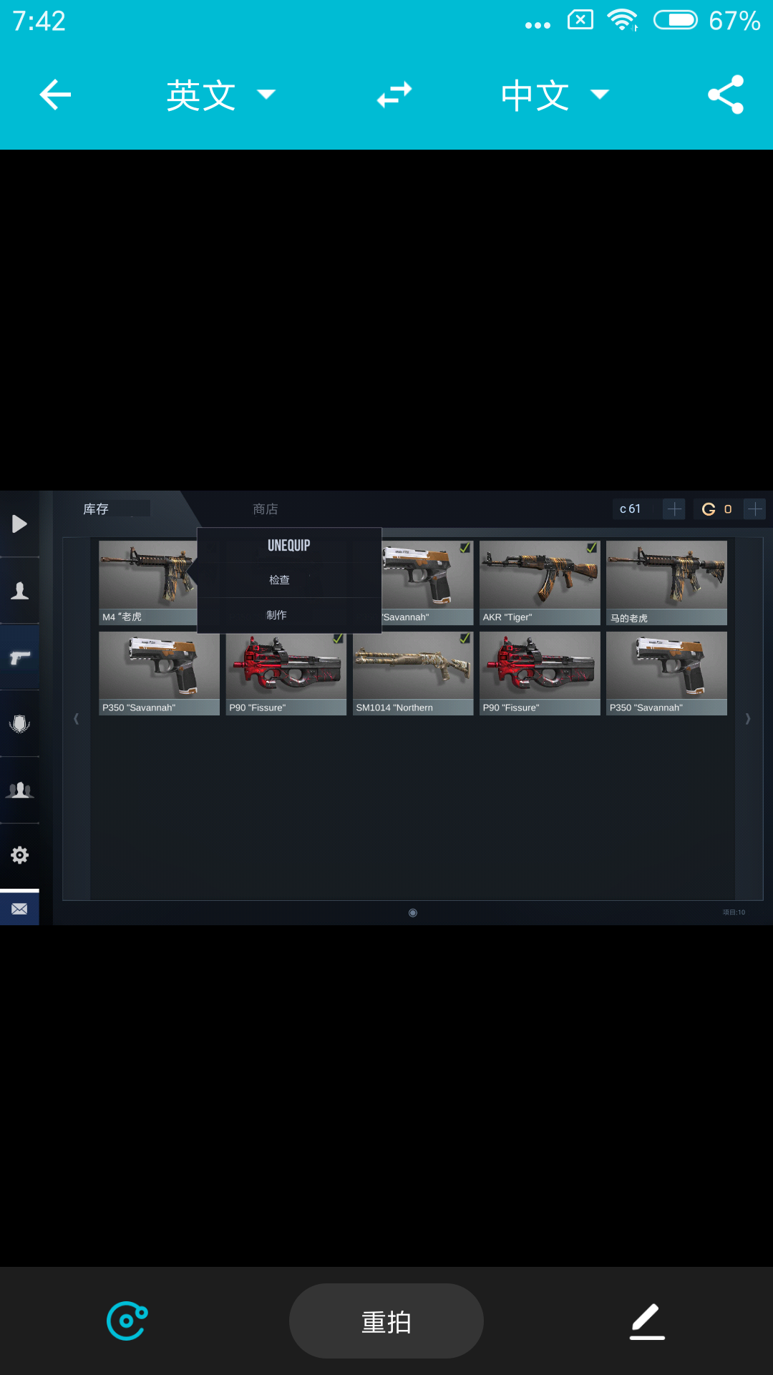
Task: Select the 马的老虎 rifle thumbnail
Action: tap(666, 582)
